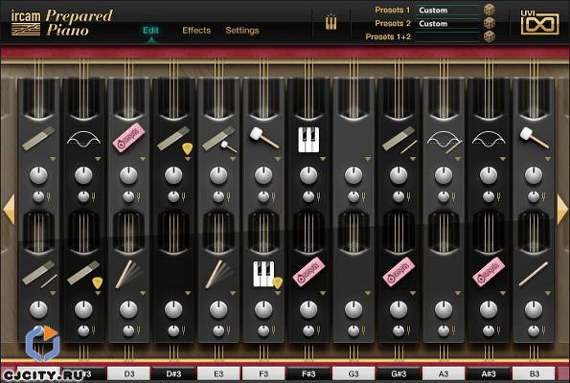Click the upper small tuning knob on B3
570x383 pixels.
coord(534,197)
